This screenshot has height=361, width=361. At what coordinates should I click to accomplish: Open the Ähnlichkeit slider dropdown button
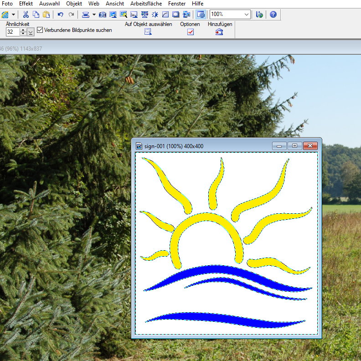pos(31,32)
